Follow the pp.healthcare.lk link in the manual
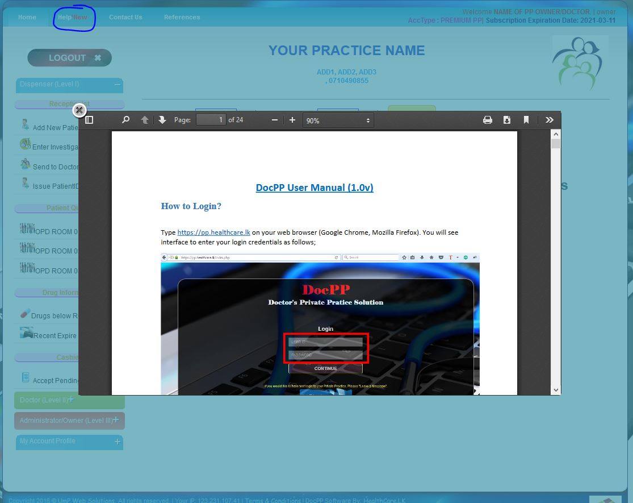The width and height of the screenshot is (633, 503). point(213,232)
